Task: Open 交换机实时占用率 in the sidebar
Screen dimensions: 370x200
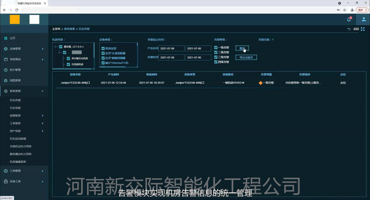Action: tap(21, 146)
